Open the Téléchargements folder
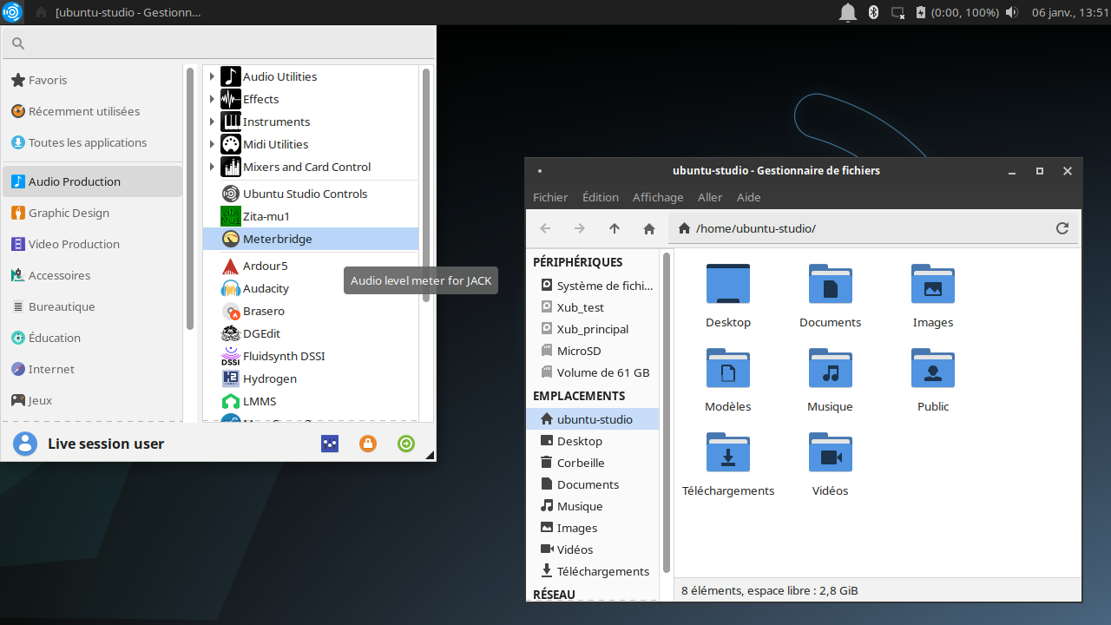 (x=728, y=464)
